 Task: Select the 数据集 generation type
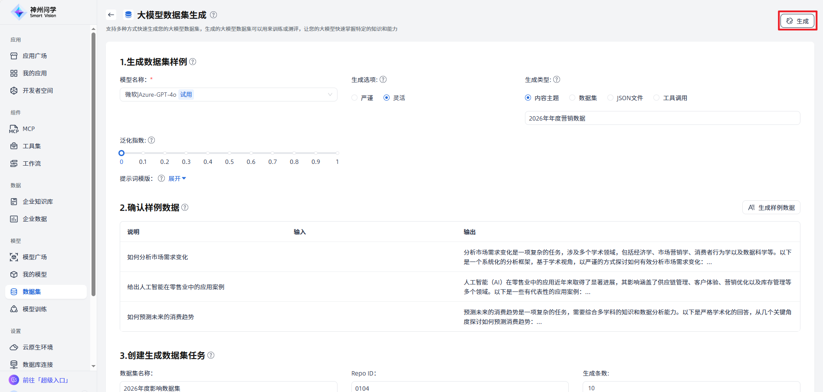pos(573,98)
